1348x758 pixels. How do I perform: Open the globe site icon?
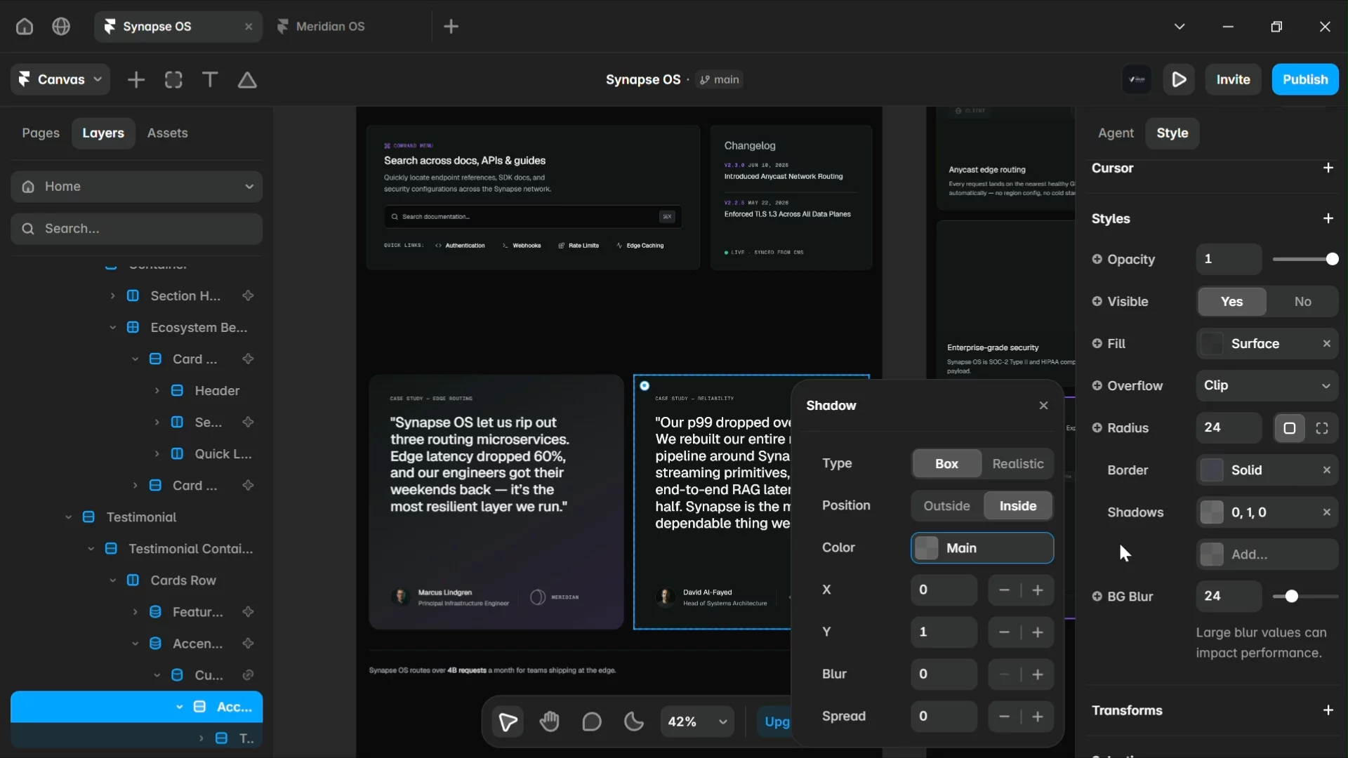click(x=61, y=27)
